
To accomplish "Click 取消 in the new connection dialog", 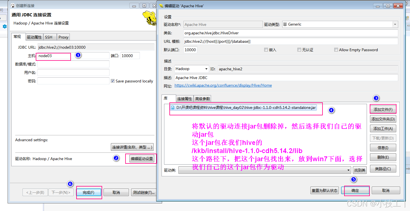I will tap(116, 192).
